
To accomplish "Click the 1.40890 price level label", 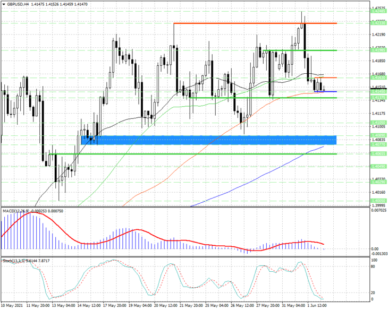I will click(x=378, y=135).
